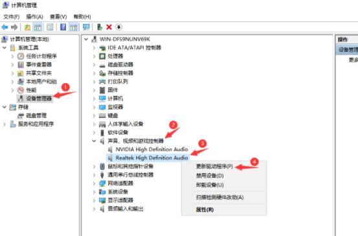
Task: Click 更多 link in 操作 pane
Action: pyautogui.click(x=353, y=60)
